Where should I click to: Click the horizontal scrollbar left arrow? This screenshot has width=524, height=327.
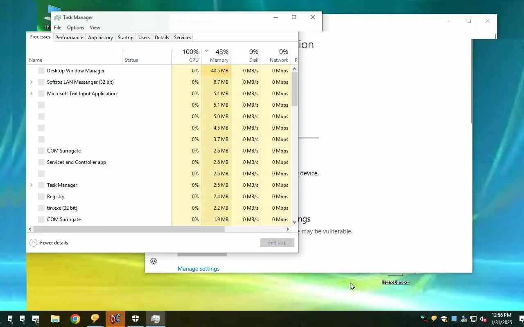pos(30,229)
